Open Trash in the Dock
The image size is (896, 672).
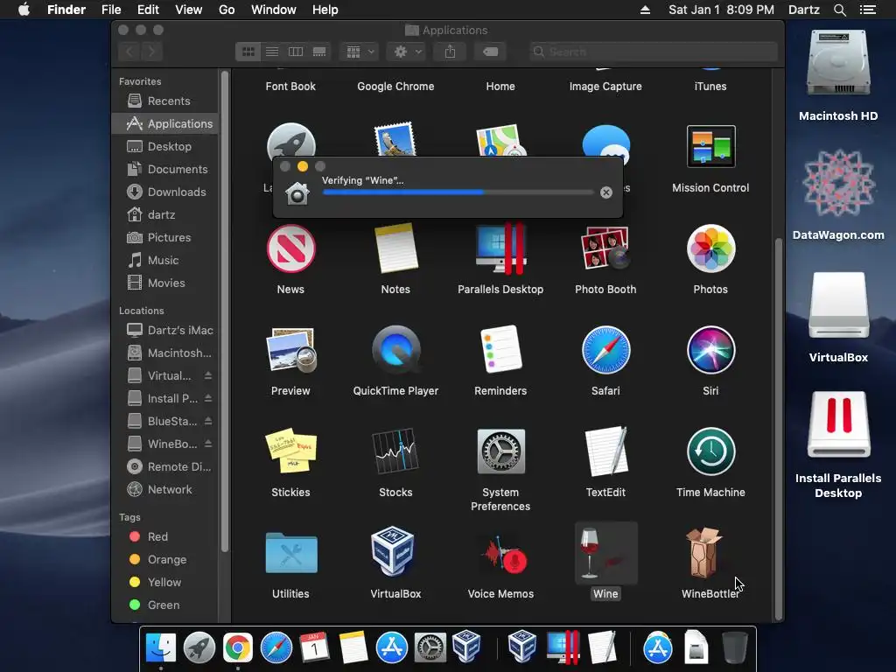(x=734, y=647)
